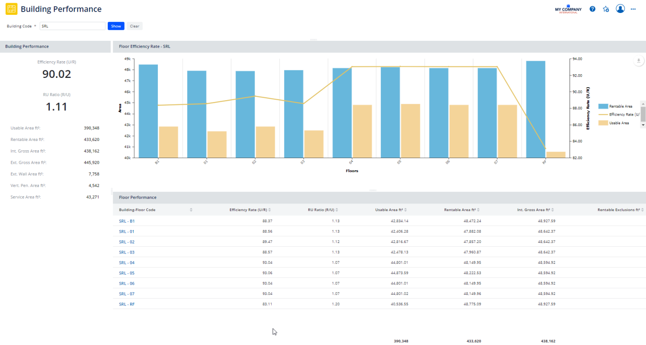The width and height of the screenshot is (646, 345).
Task: Click the Building Code input field
Action: (72, 26)
